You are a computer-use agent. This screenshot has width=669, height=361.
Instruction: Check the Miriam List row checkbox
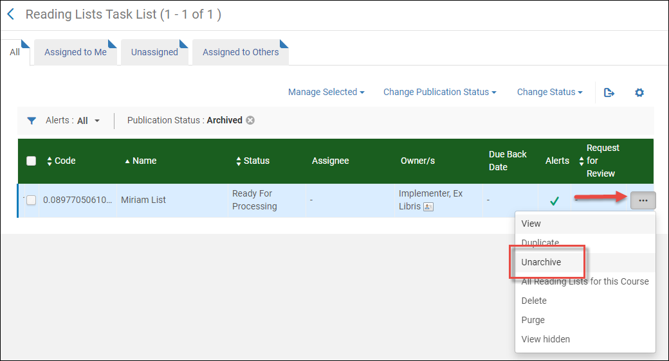[31, 200]
